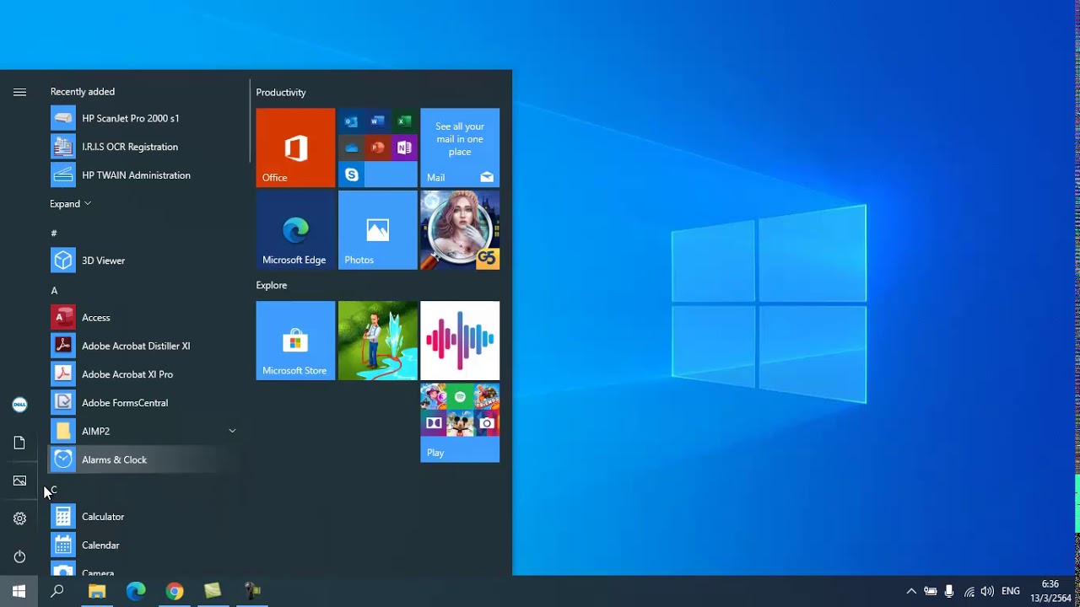Launch PowerPoint from the Office apps tile
Image resolution: width=1080 pixels, height=607 pixels.
pyautogui.click(x=377, y=148)
